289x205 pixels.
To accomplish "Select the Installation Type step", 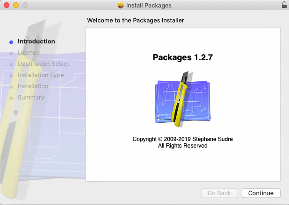I will (x=41, y=75).
